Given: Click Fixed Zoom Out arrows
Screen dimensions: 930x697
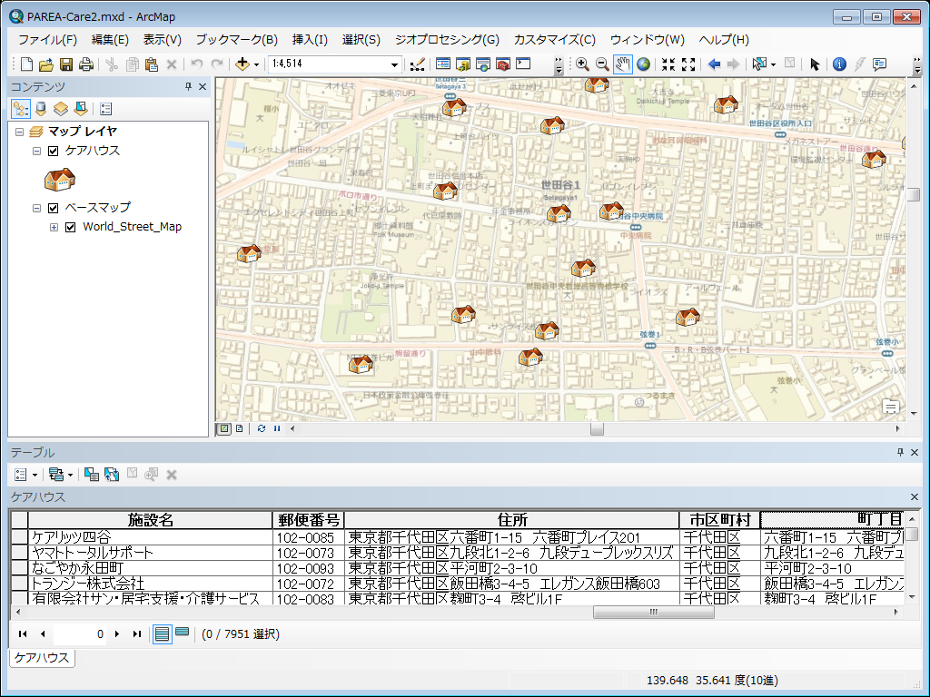Looking at the screenshot, I should click(x=688, y=64).
